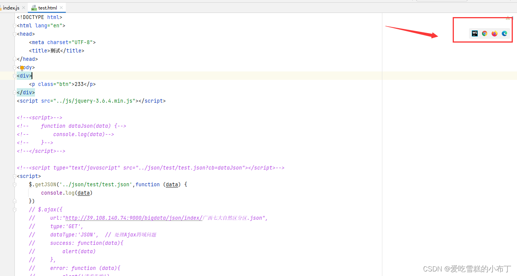
Task: Collapse the html lang="en" tag fold marker
Action: [15, 26]
